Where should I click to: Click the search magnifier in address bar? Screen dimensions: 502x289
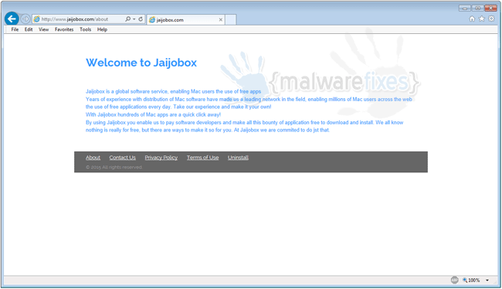tap(127, 19)
